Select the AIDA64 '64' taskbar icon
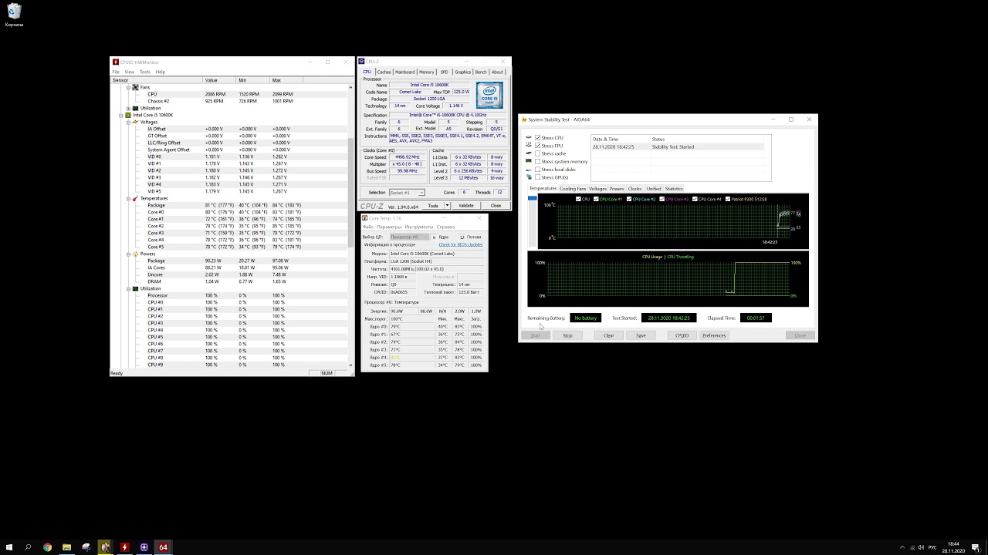 pyautogui.click(x=163, y=547)
